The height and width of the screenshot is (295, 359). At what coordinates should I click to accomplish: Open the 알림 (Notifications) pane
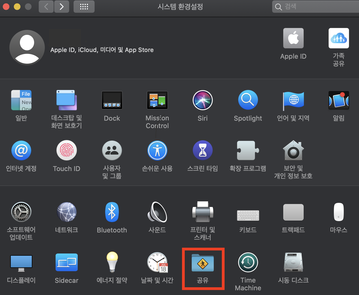(339, 100)
